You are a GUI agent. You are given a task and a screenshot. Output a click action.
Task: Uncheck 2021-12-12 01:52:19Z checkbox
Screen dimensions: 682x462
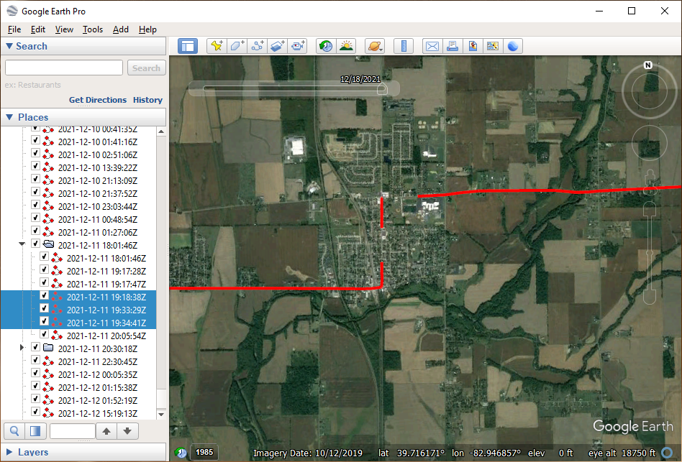click(36, 399)
